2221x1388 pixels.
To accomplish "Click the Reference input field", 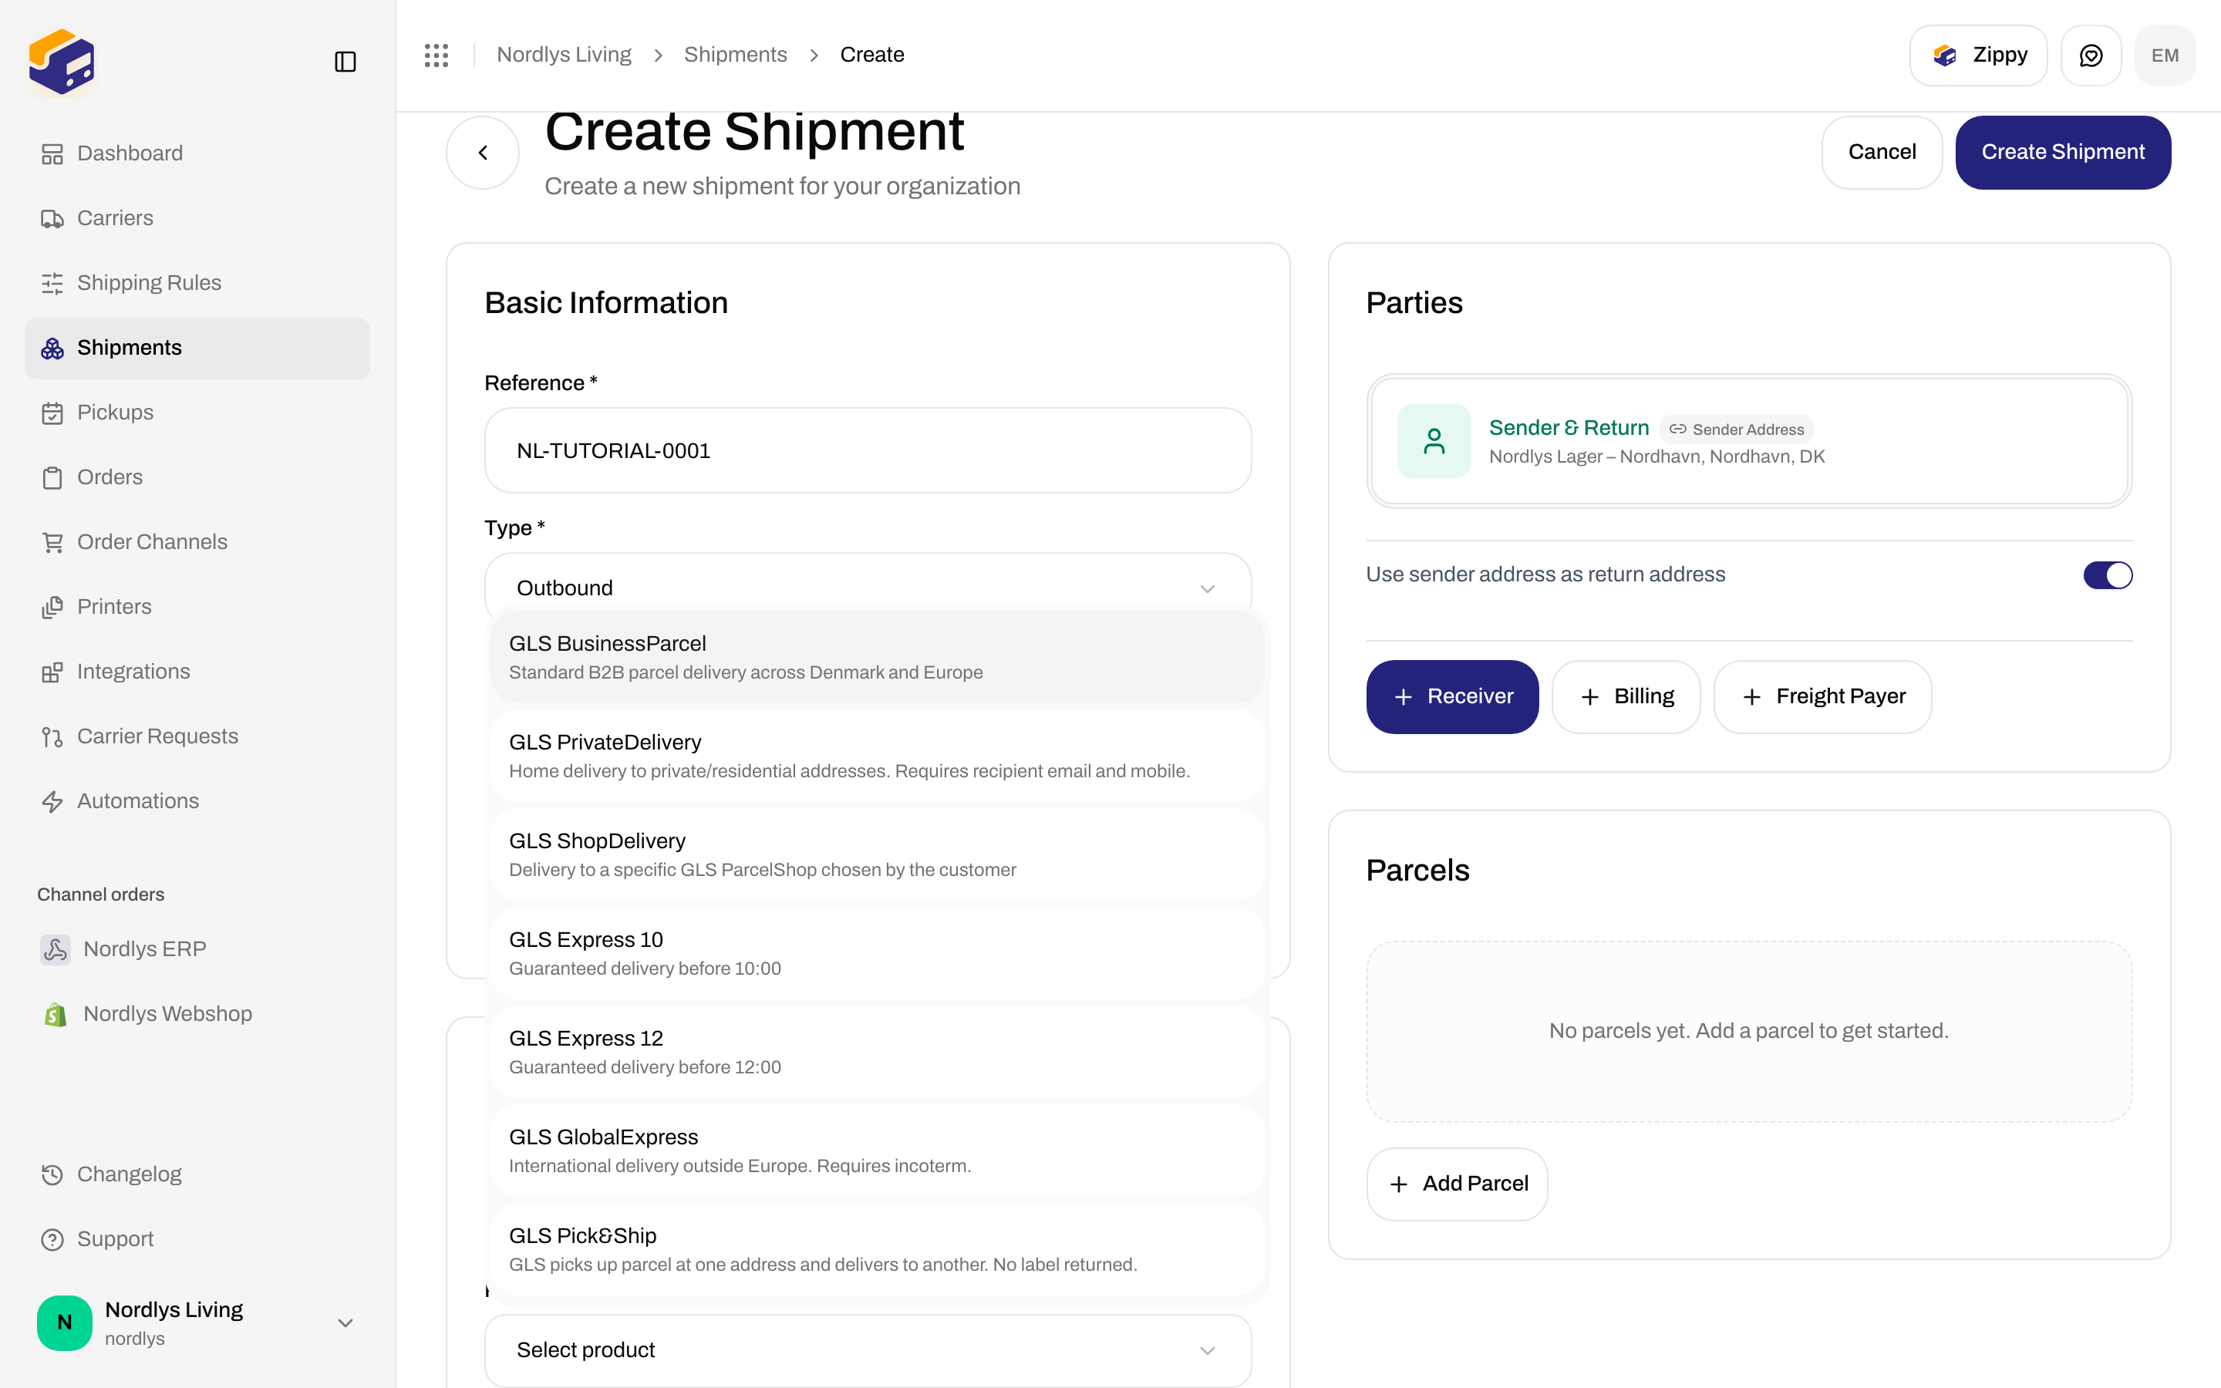I will point(868,451).
